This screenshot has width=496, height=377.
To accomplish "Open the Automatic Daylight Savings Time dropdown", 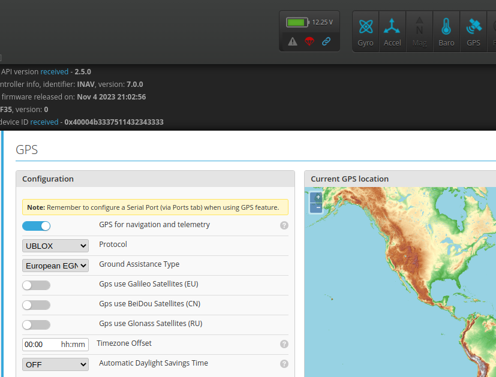I will click(55, 364).
